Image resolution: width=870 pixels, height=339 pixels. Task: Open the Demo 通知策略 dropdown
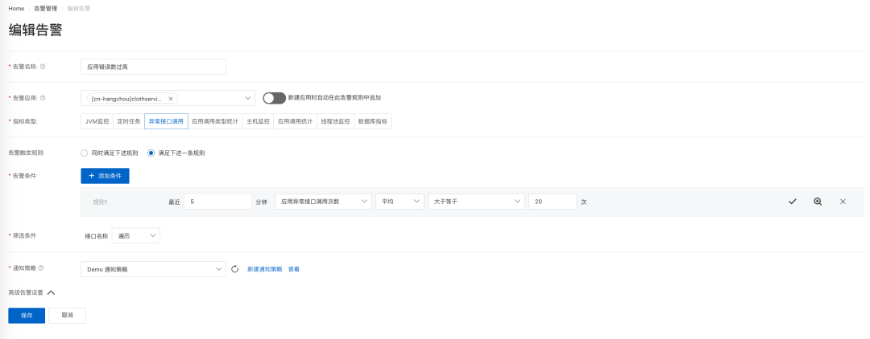pyautogui.click(x=153, y=269)
